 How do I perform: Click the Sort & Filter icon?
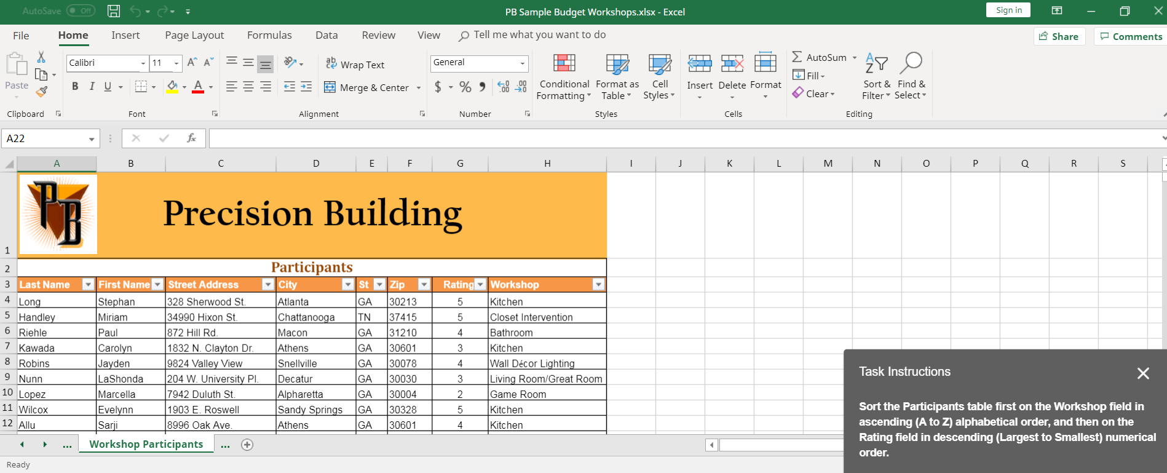click(x=876, y=64)
